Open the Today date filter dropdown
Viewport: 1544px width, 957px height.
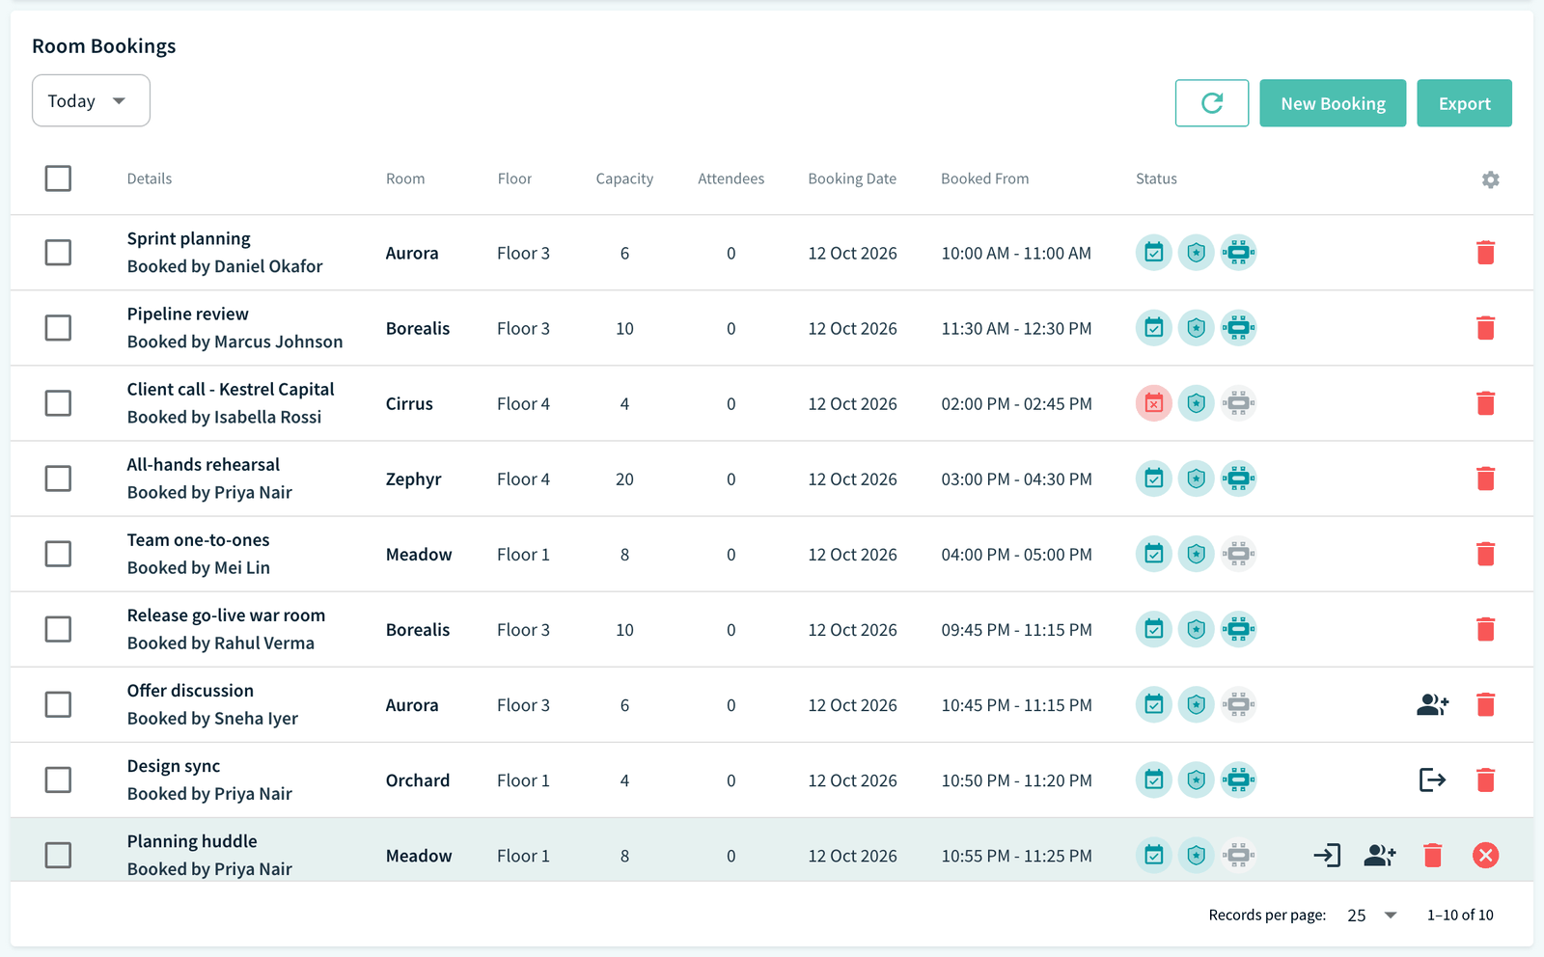[x=91, y=100]
